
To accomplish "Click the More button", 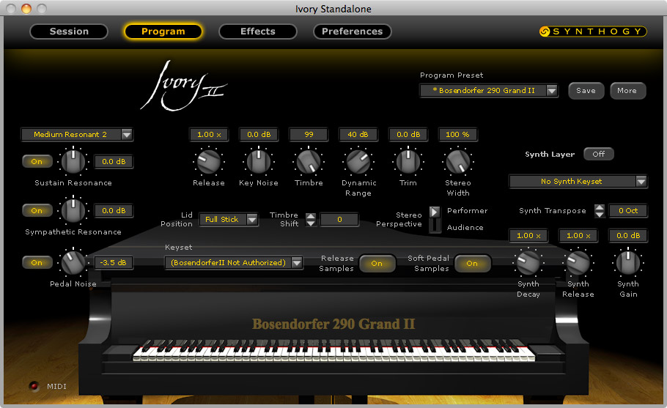I will coord(627,91).
